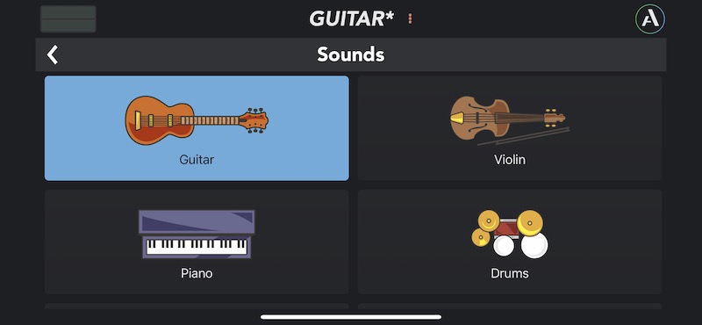This screenshot has height=325, width=702.
Task: Open the orange three-dot options menu
Action: coord(410,18)
